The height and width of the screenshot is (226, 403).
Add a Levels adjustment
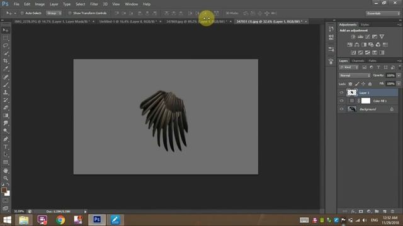coord(360,36)
